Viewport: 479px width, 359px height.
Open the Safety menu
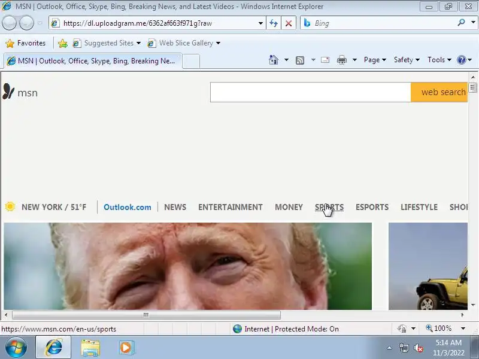point(407,60)
